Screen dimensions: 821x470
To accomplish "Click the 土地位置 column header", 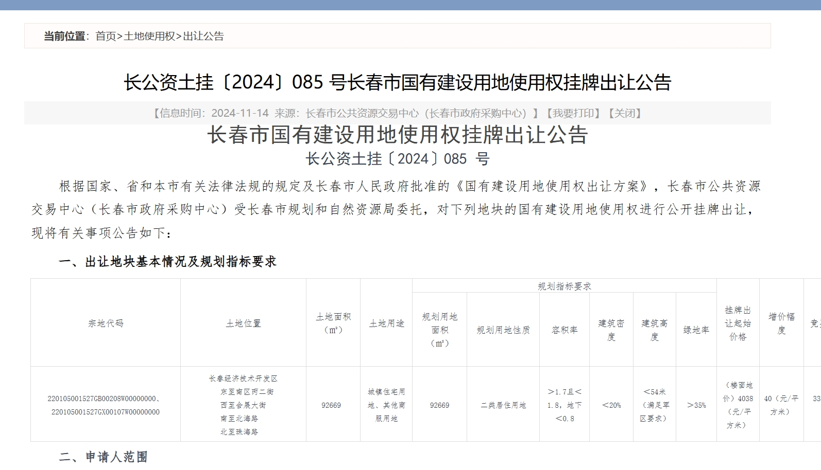I will pos(244,323).
